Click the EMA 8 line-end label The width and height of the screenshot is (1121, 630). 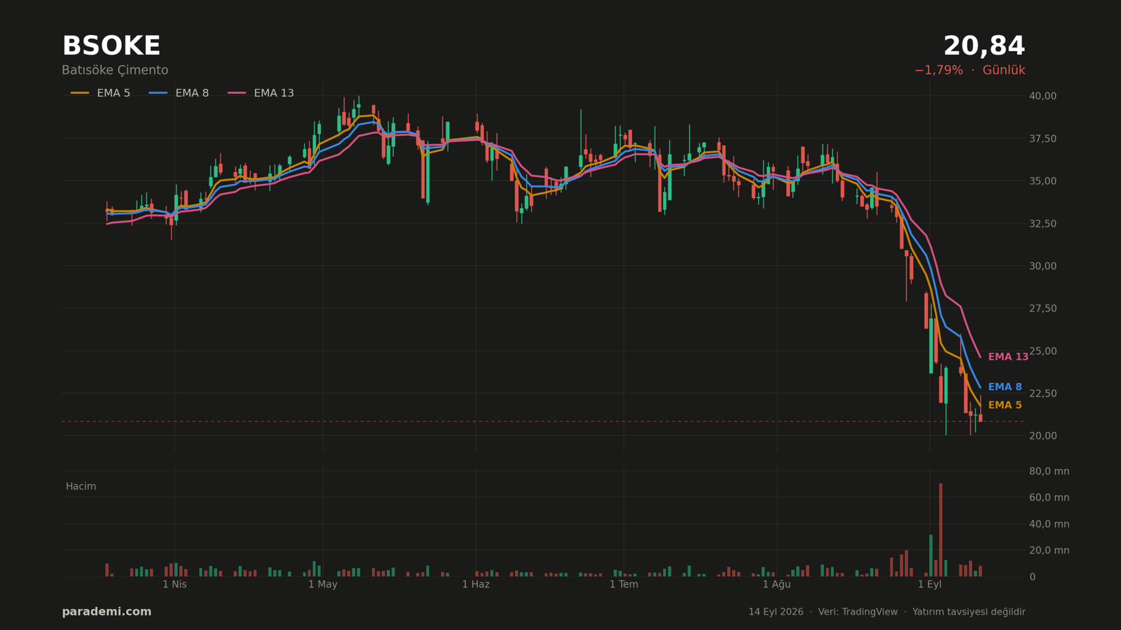point(1005,387)
